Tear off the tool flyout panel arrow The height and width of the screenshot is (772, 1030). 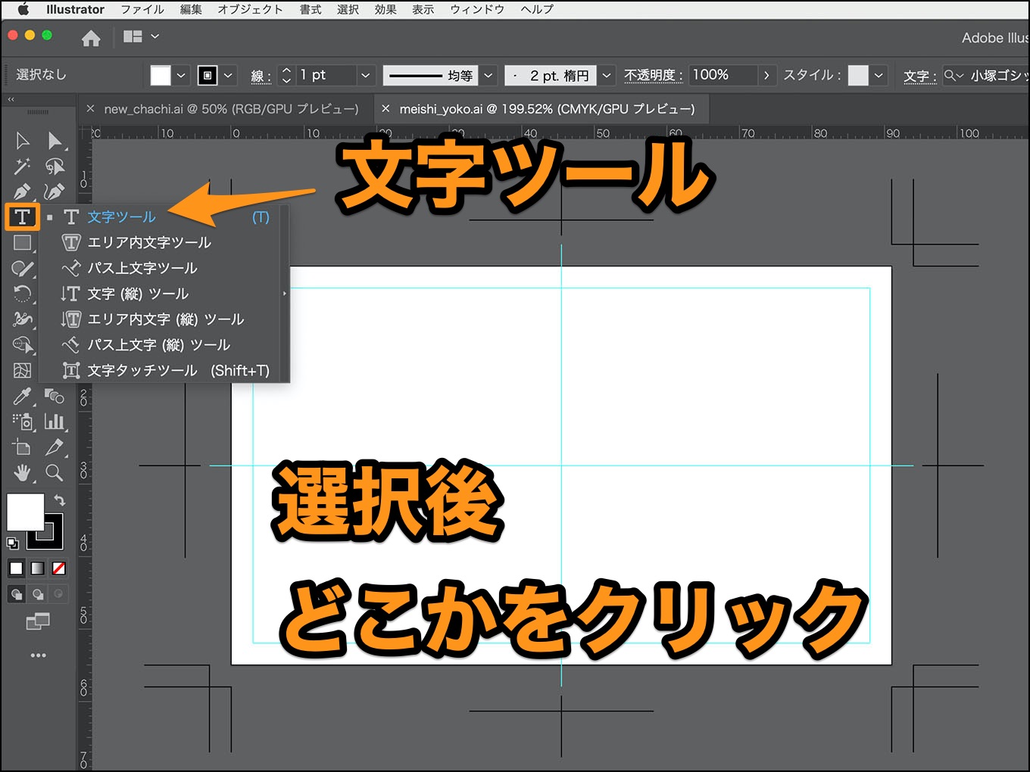tap(285, 294)
